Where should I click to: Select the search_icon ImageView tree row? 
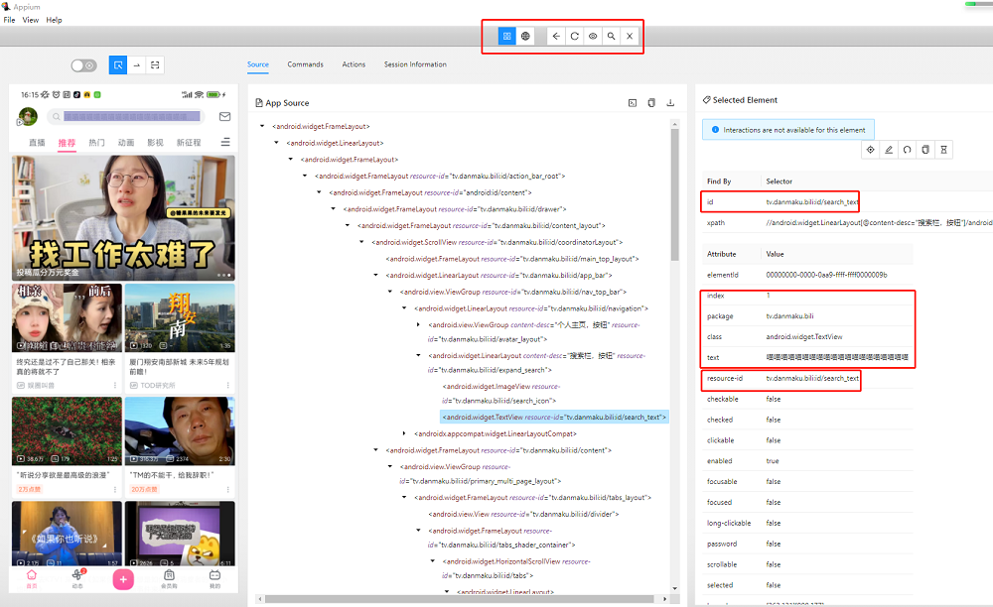pyautogui.click(x=500, y=394)
